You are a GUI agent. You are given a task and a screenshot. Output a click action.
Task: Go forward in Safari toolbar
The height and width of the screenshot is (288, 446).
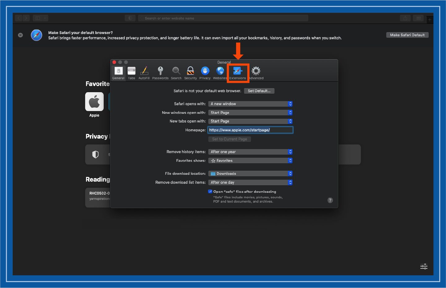point(26,18)
